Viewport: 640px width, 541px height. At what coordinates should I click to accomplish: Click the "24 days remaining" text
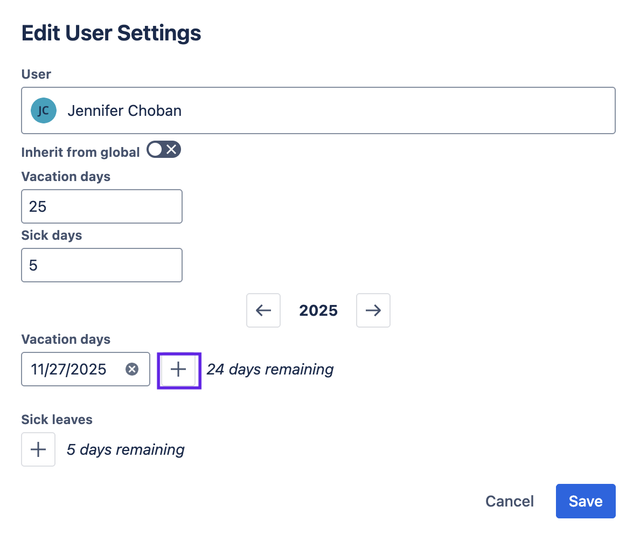[270, 370]
